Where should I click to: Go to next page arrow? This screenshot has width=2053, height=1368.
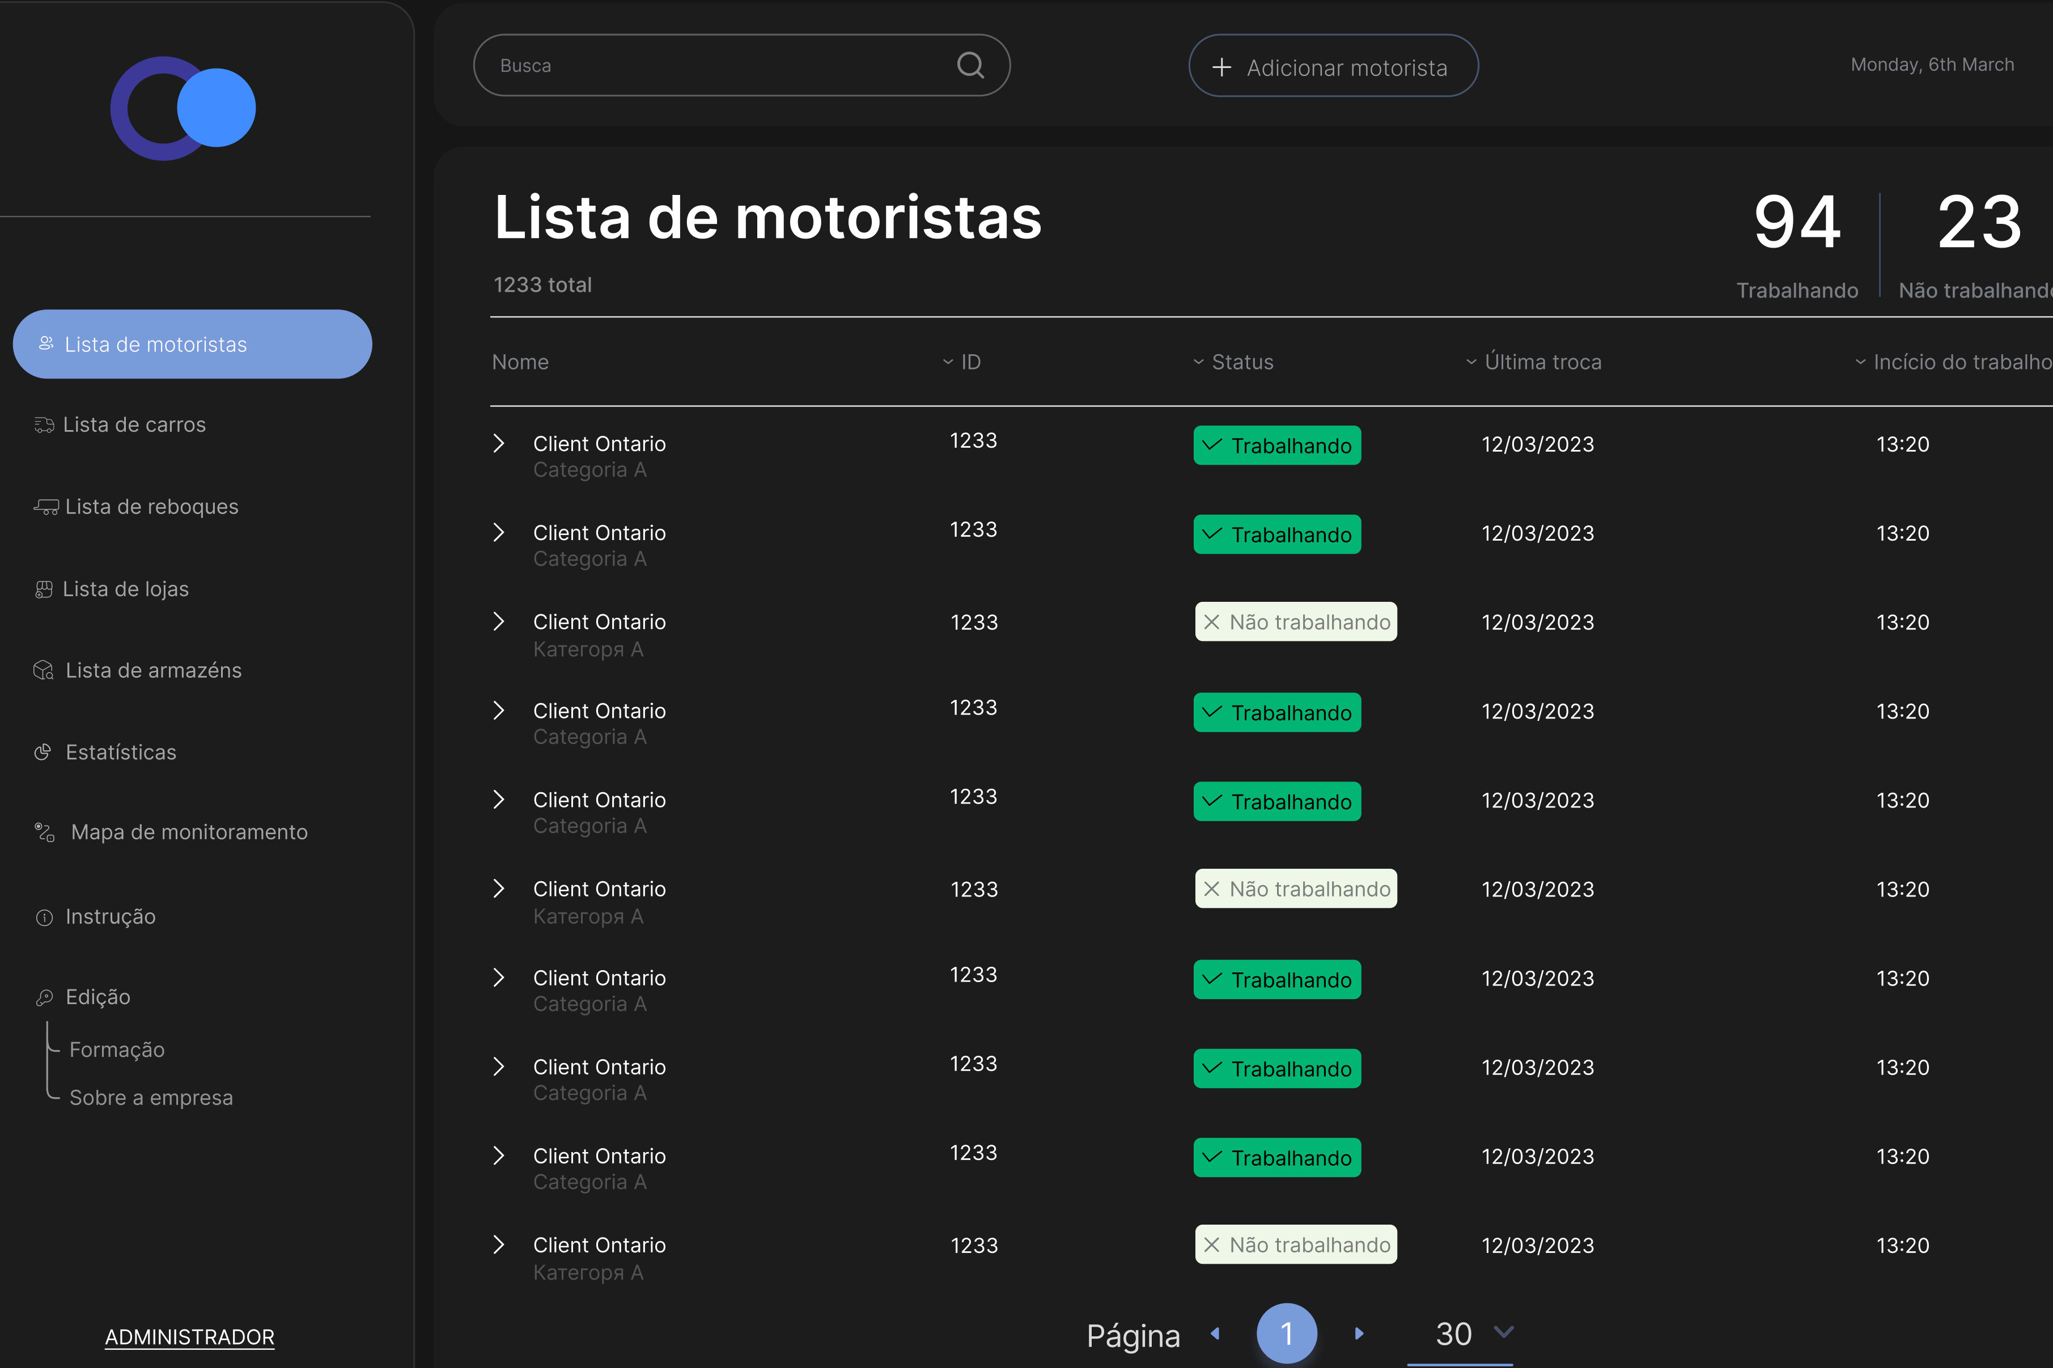pyautogui.click(x=1359, y=1333)
